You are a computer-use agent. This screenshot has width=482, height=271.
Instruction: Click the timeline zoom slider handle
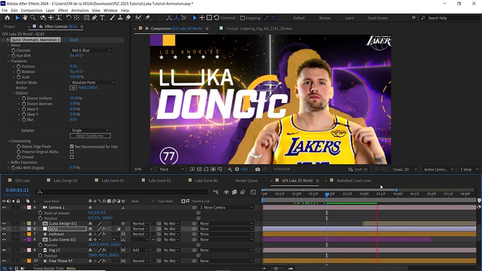pos(276,268)
